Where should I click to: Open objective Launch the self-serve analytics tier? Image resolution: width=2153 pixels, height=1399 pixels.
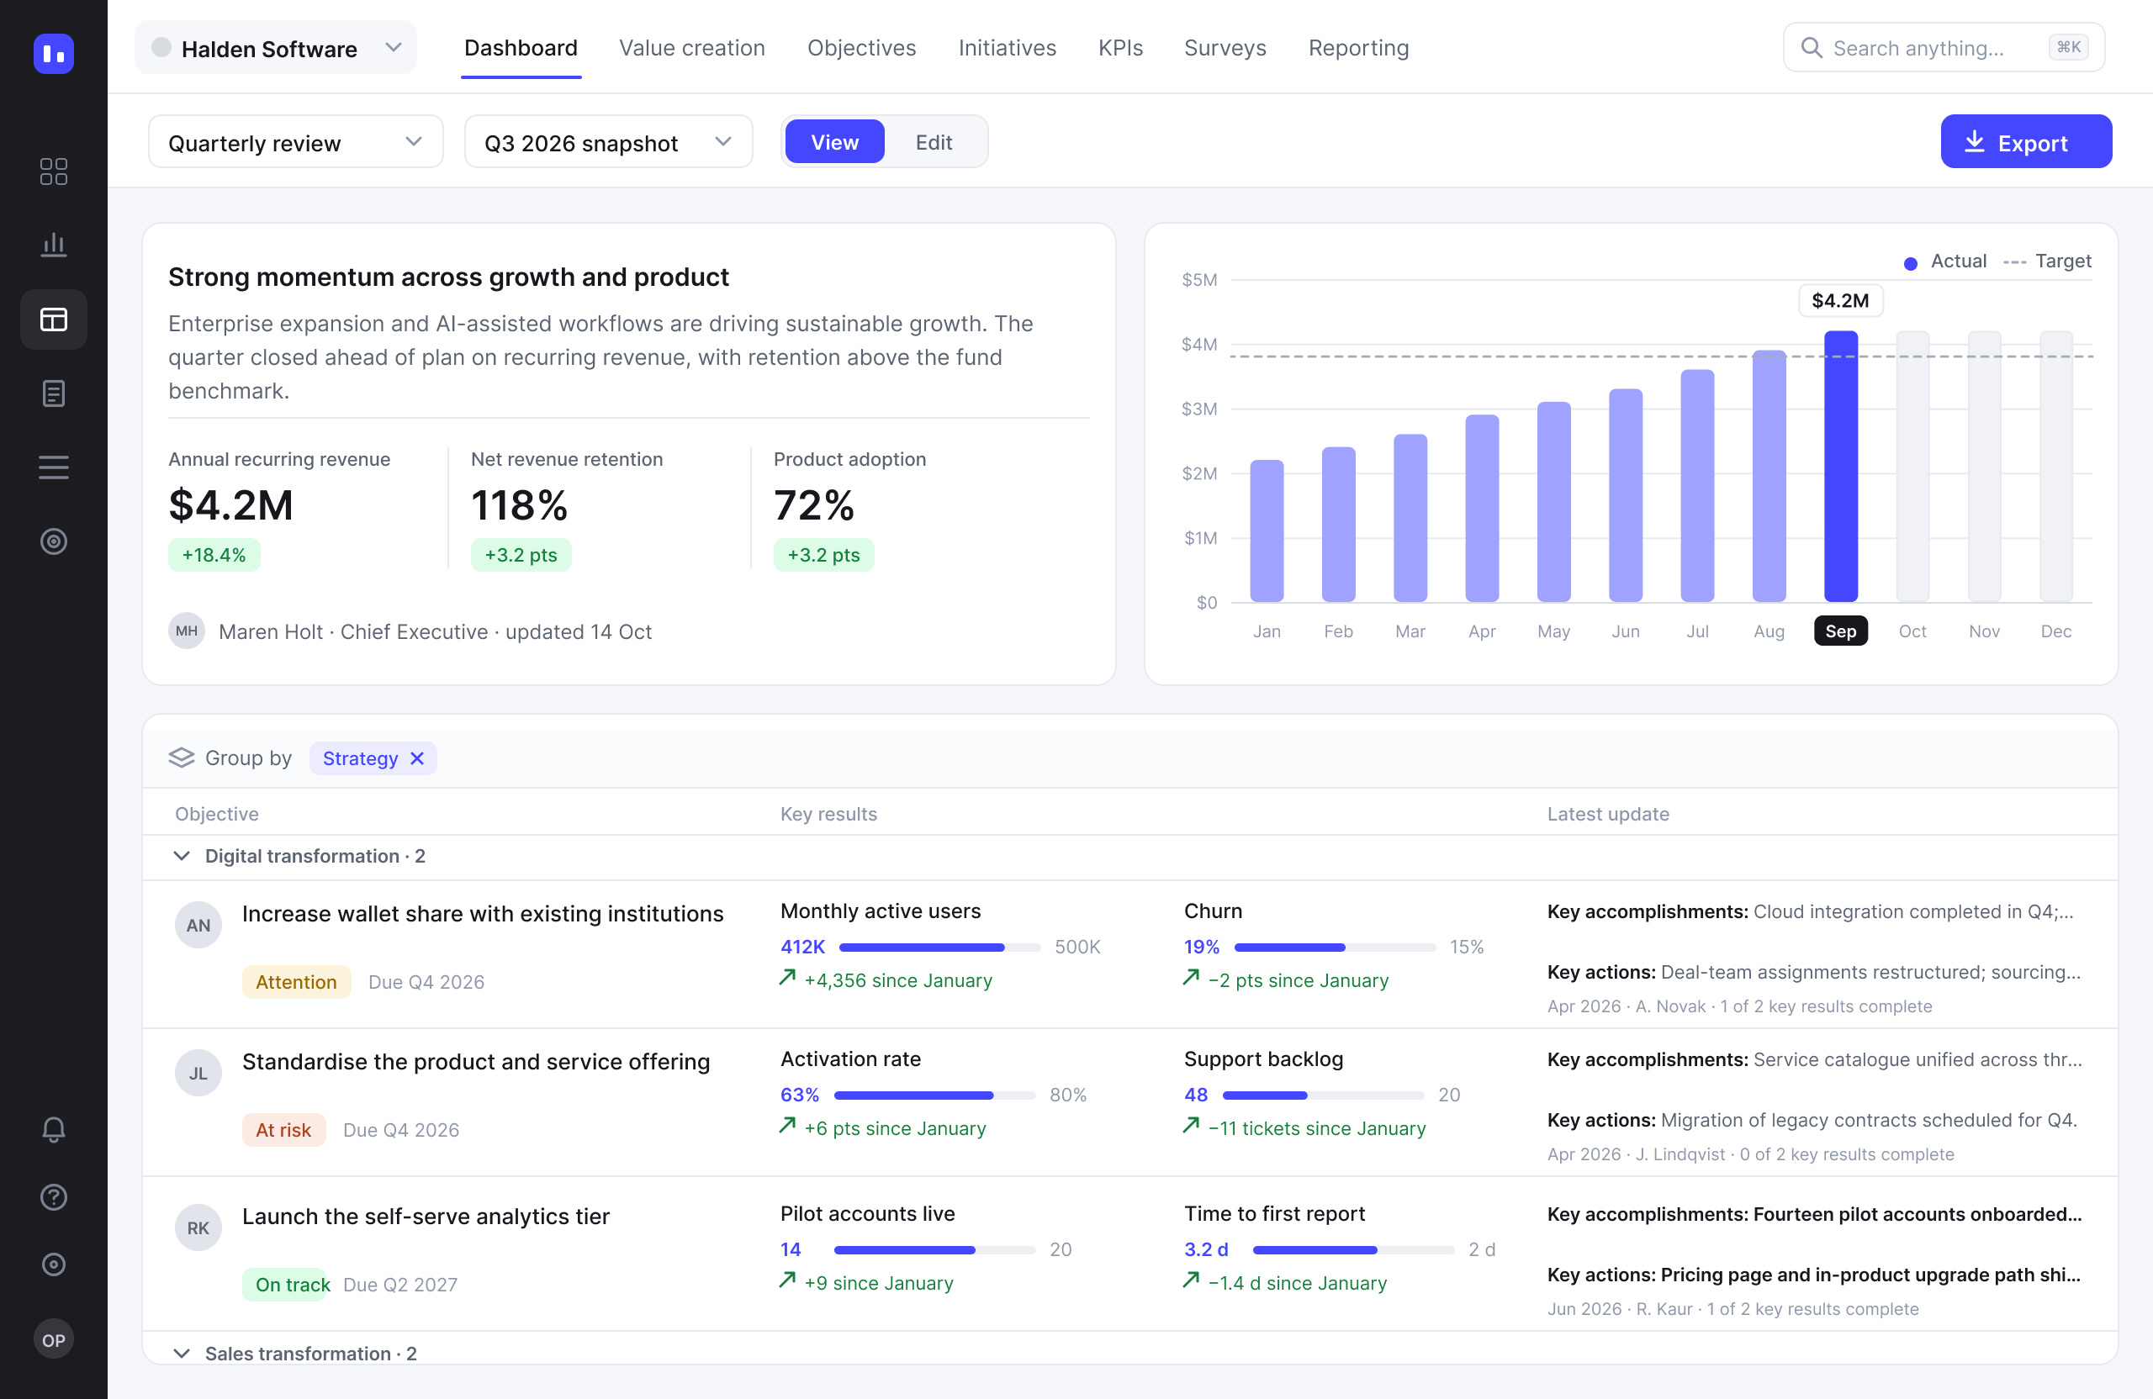(426, 1217)
